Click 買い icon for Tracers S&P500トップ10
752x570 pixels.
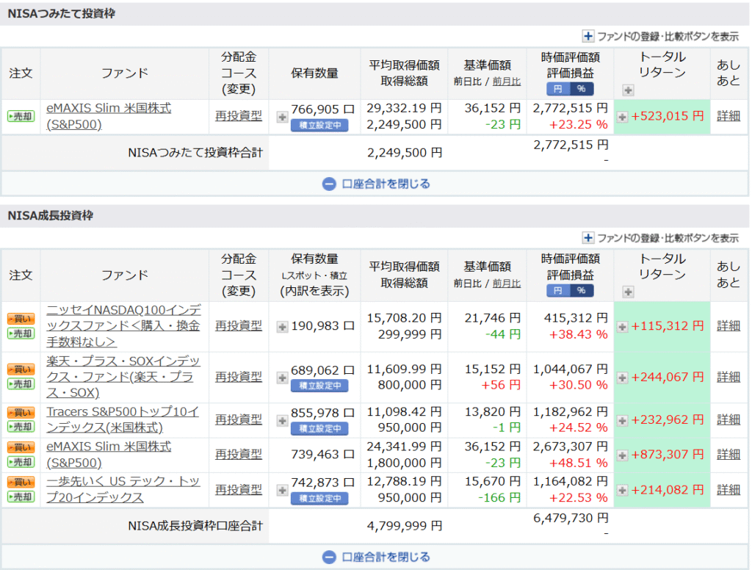(x=21, y=412)
